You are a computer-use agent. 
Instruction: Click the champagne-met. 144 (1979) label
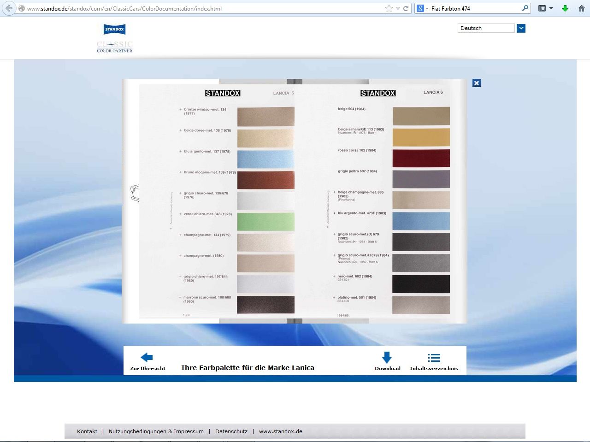(207, 235)
